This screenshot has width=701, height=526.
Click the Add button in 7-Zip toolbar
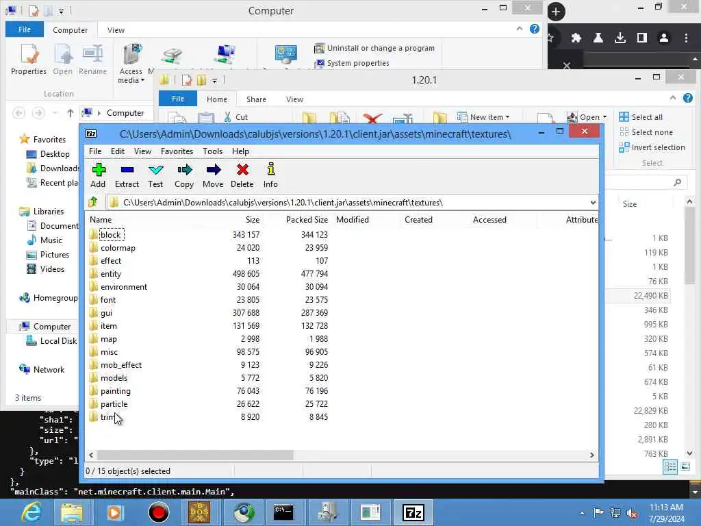[98, 175]
